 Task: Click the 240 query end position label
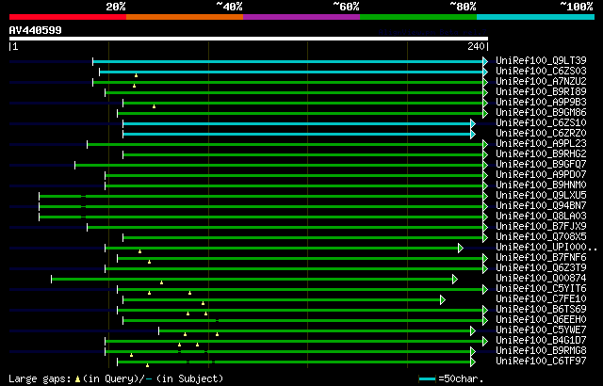[476, 47]
